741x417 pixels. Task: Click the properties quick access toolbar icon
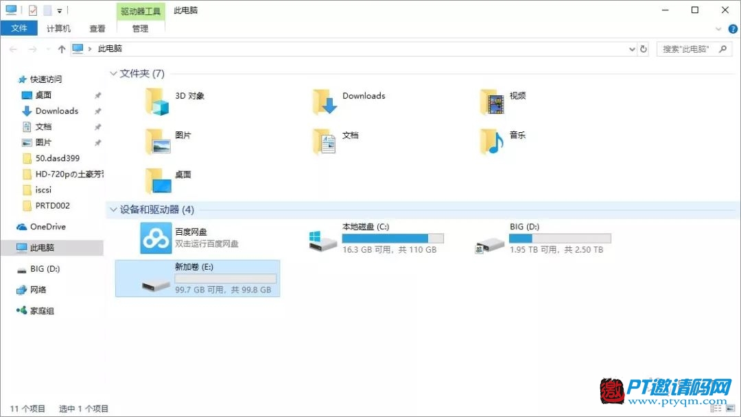click(x=33, y=10)
